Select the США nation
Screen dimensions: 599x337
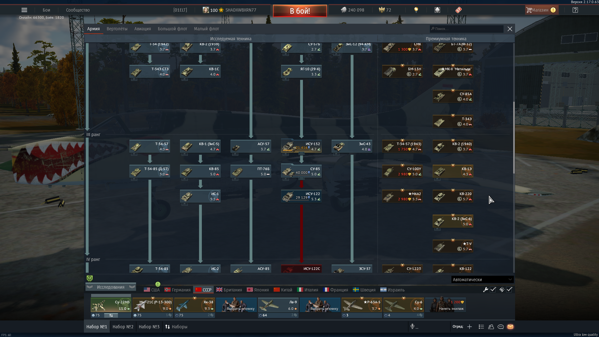(x=152, y=290)
